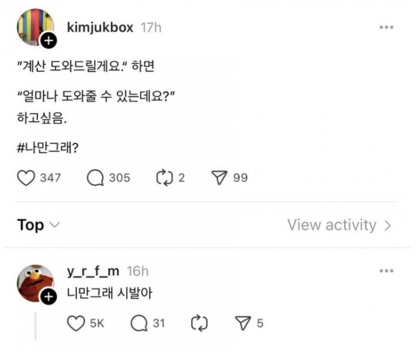
Task: Open more options for y_r_f_m reply
Action: coord(386,271)
